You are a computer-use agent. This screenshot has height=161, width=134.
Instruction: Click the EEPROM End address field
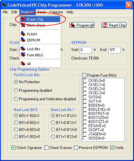pos(114,50)
